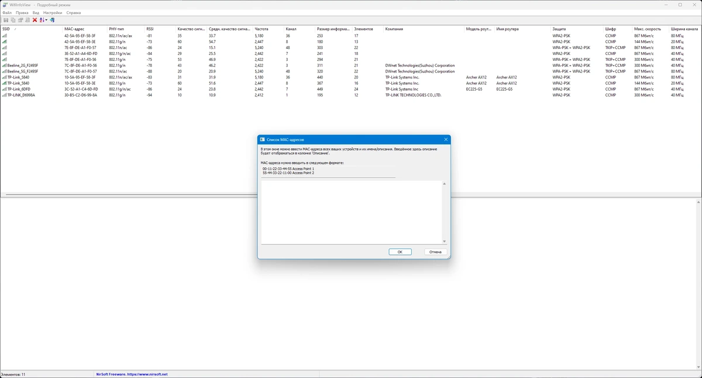The width and height of the screenshot is (702, 378).
Task: Open the Файл menu
Action: (x=7, y=12)
